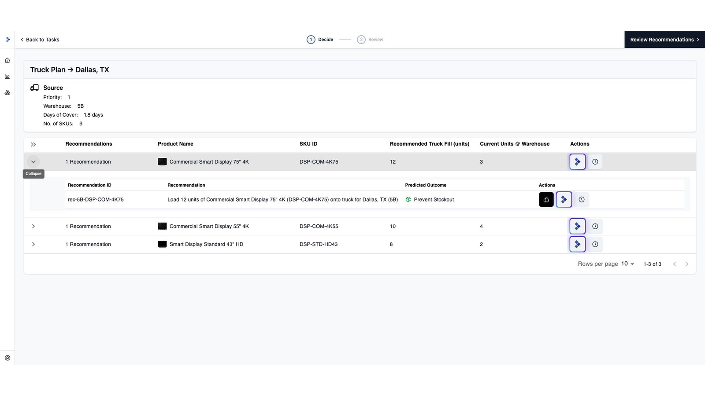Expand the DSP-STD-HD43 row
The width and height of the screenshot is (705, 396).
click(33, 244)
